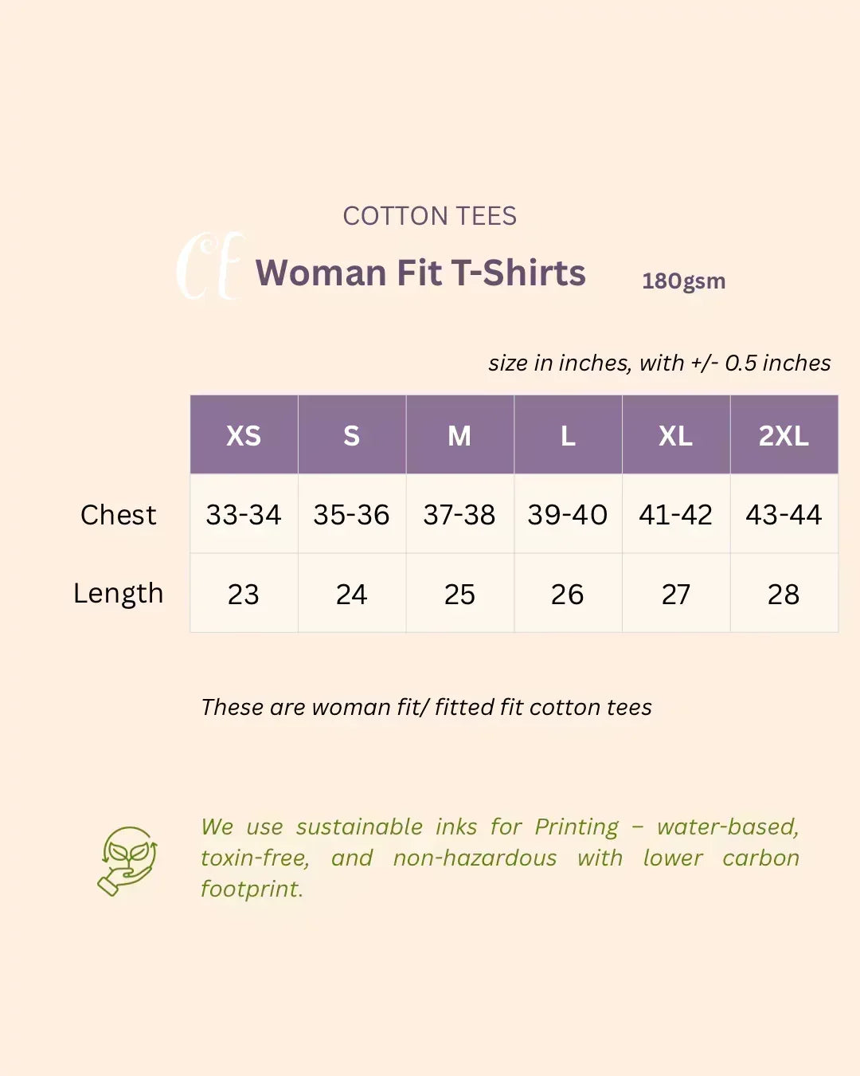860x1076 pixels.
Task: Click the length 28 table cell
Action: (784, 594)
